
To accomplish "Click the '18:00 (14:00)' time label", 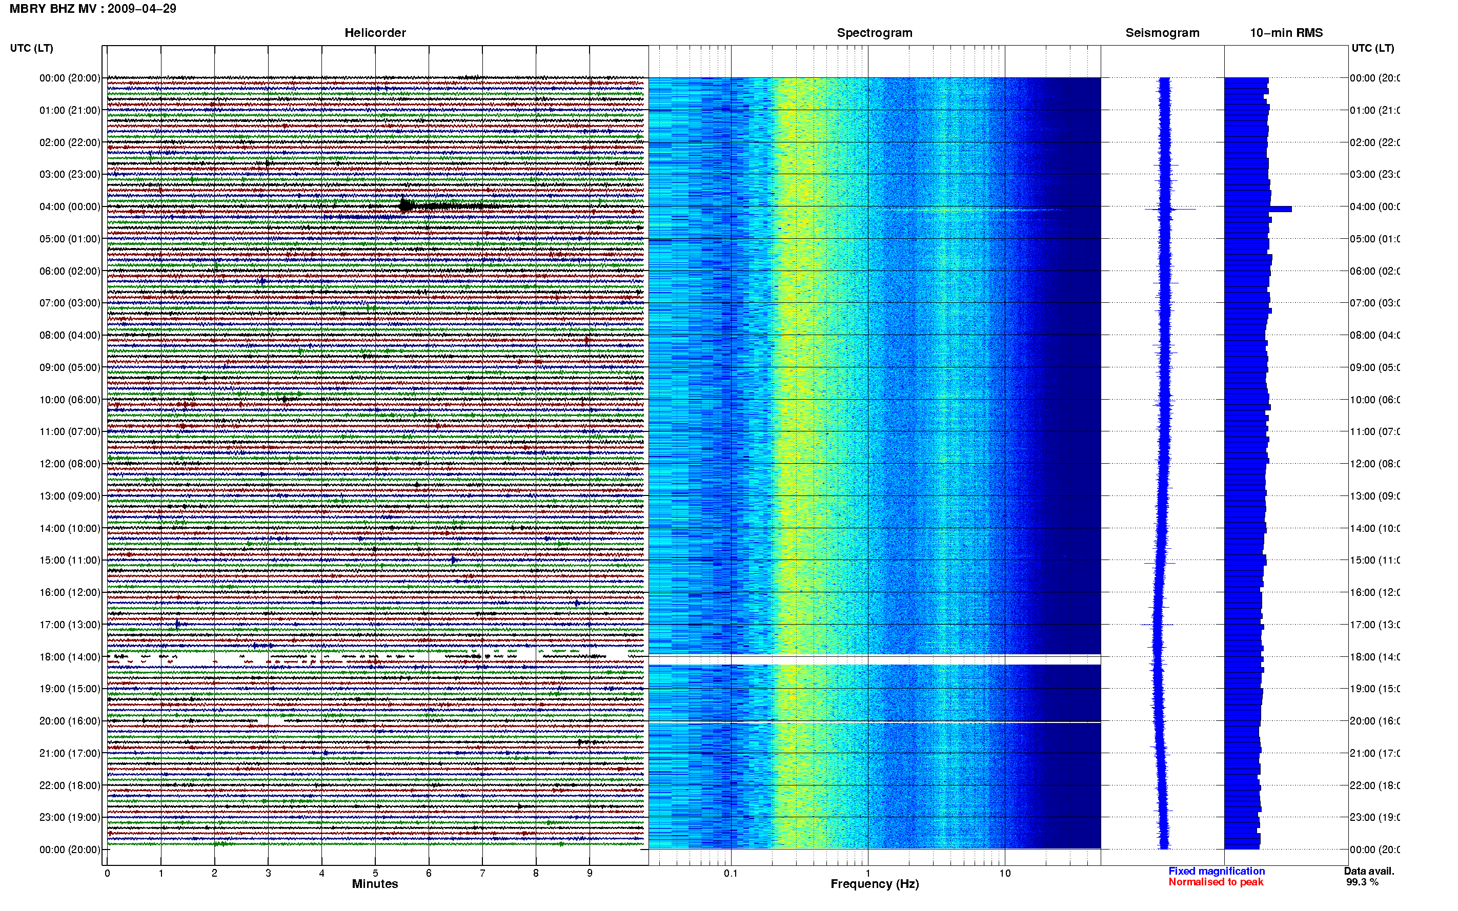I will 70,657.
